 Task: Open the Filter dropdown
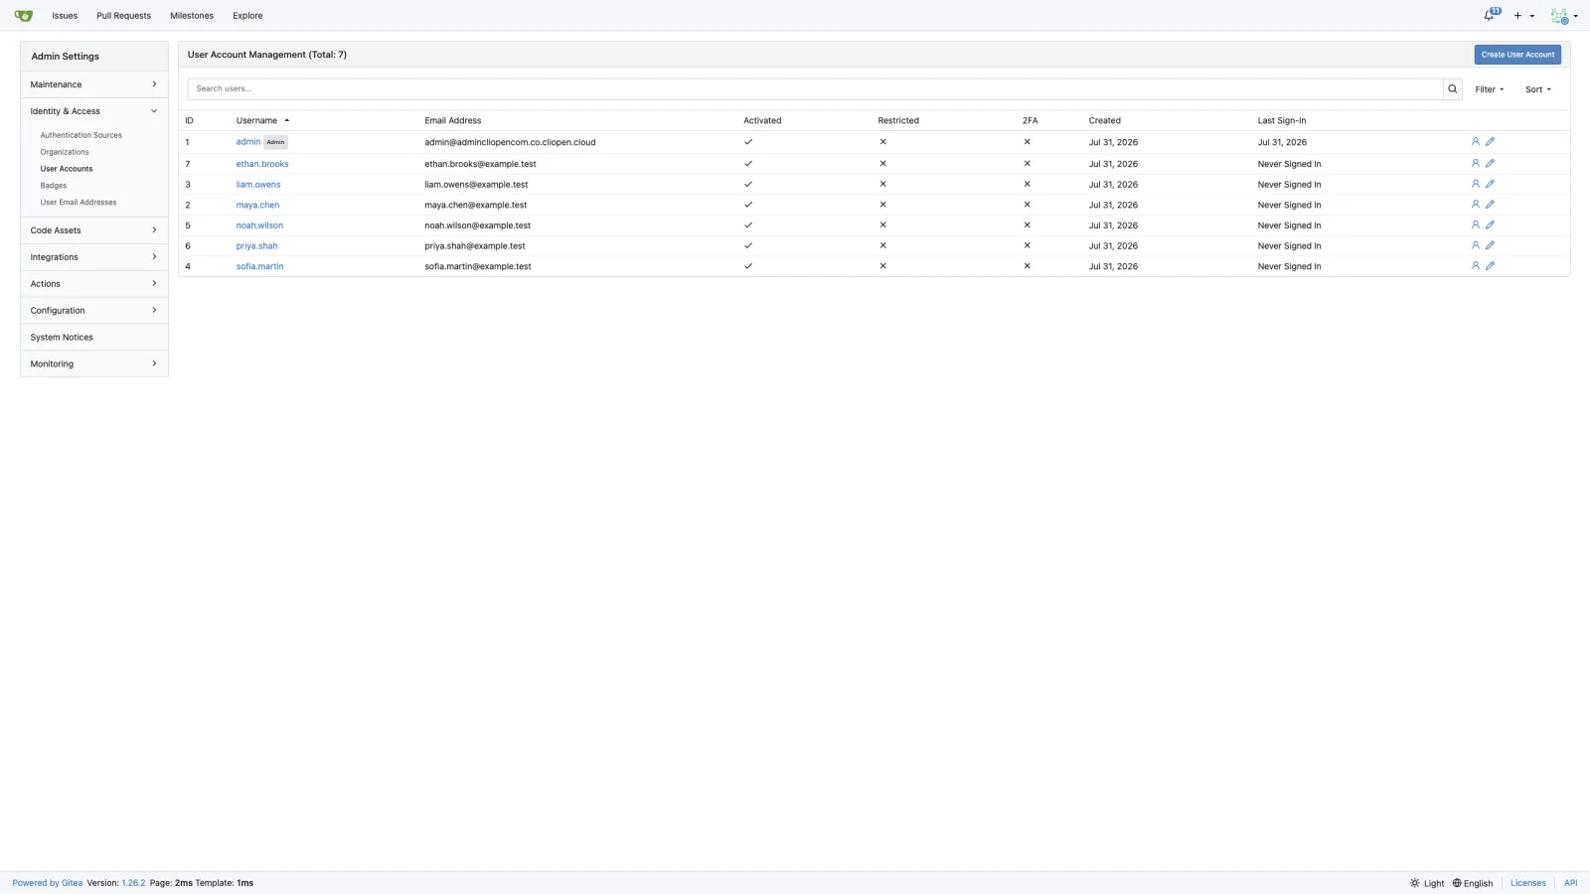tap(1490, 89)
